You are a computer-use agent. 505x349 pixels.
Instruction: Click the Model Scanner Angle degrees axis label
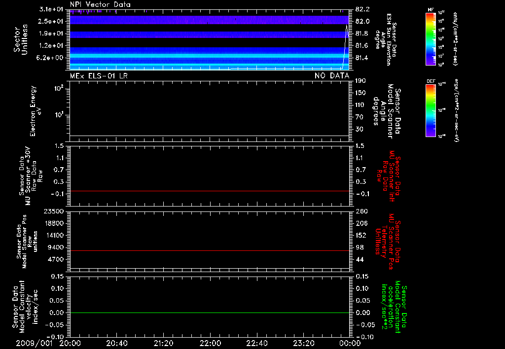[x=387, y=111]
